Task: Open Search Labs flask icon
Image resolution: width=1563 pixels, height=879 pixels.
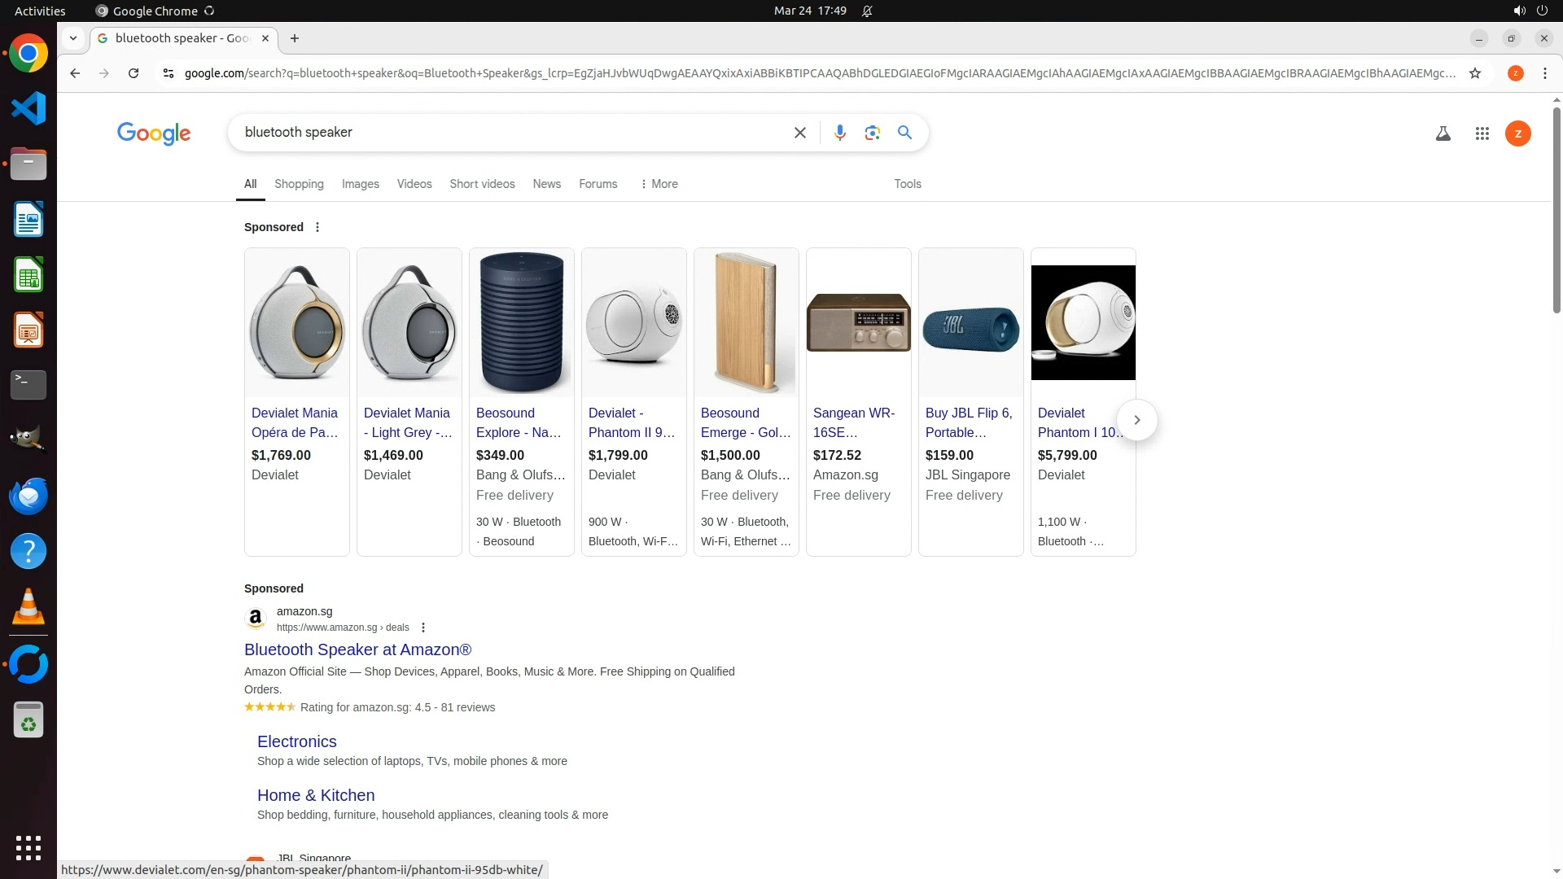Action: click(x=1443, y=133)
